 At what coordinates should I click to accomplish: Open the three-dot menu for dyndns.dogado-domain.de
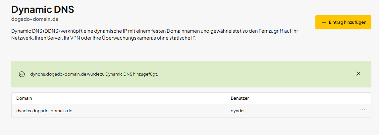362,110
